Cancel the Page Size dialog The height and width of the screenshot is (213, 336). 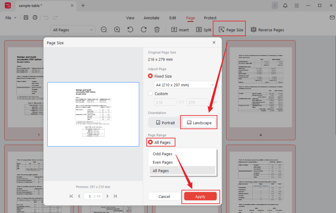click(x=164, y=196)
